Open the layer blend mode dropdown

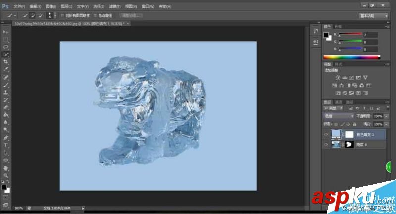tap(339, 116)
